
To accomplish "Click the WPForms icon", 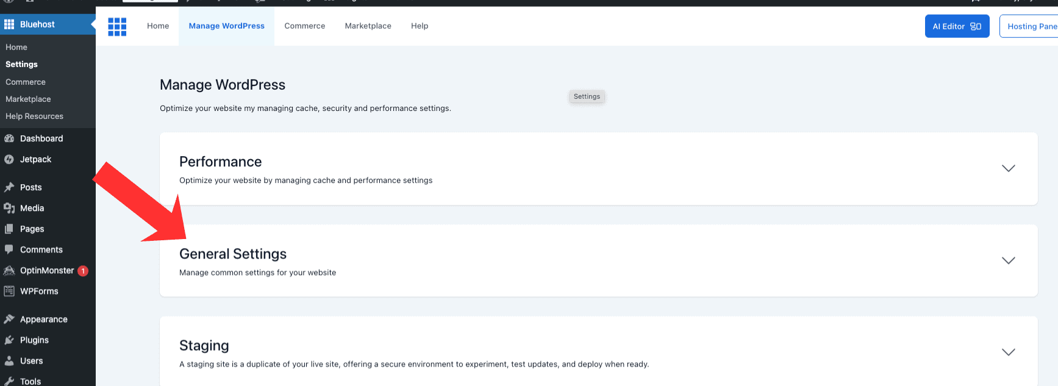I will pyautogui.click(x=9, y=291).
